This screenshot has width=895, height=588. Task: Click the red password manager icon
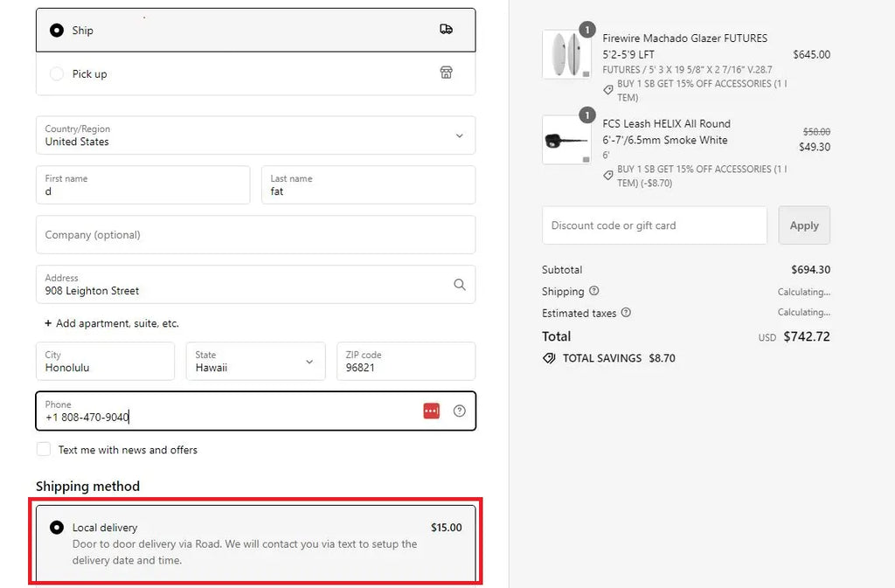[x=431, y=411]
